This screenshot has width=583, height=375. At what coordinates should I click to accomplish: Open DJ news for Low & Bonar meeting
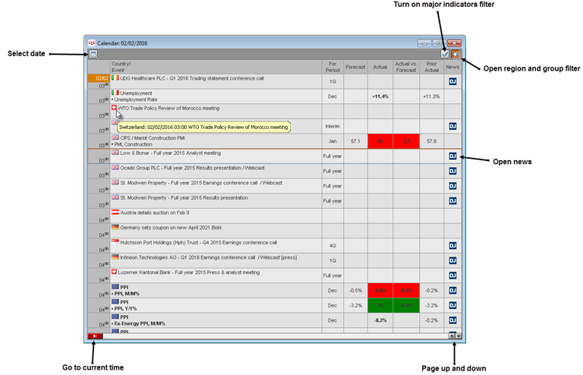pos(452,156)
